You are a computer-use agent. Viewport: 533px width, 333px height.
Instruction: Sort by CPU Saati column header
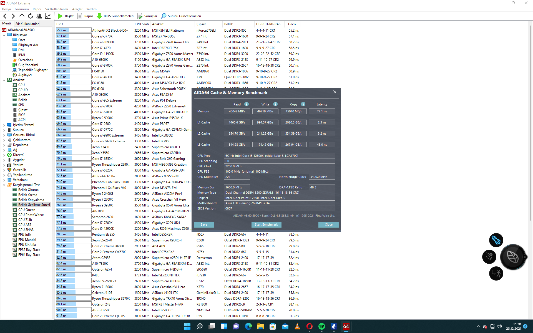[141, 24]
